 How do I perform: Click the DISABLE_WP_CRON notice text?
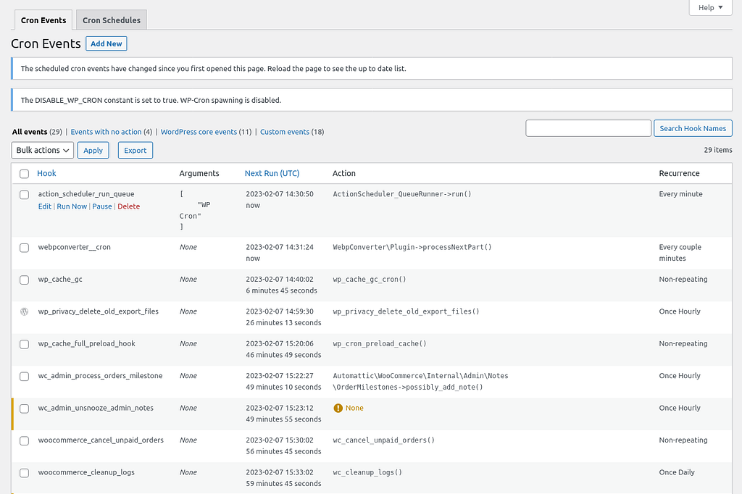151,100
